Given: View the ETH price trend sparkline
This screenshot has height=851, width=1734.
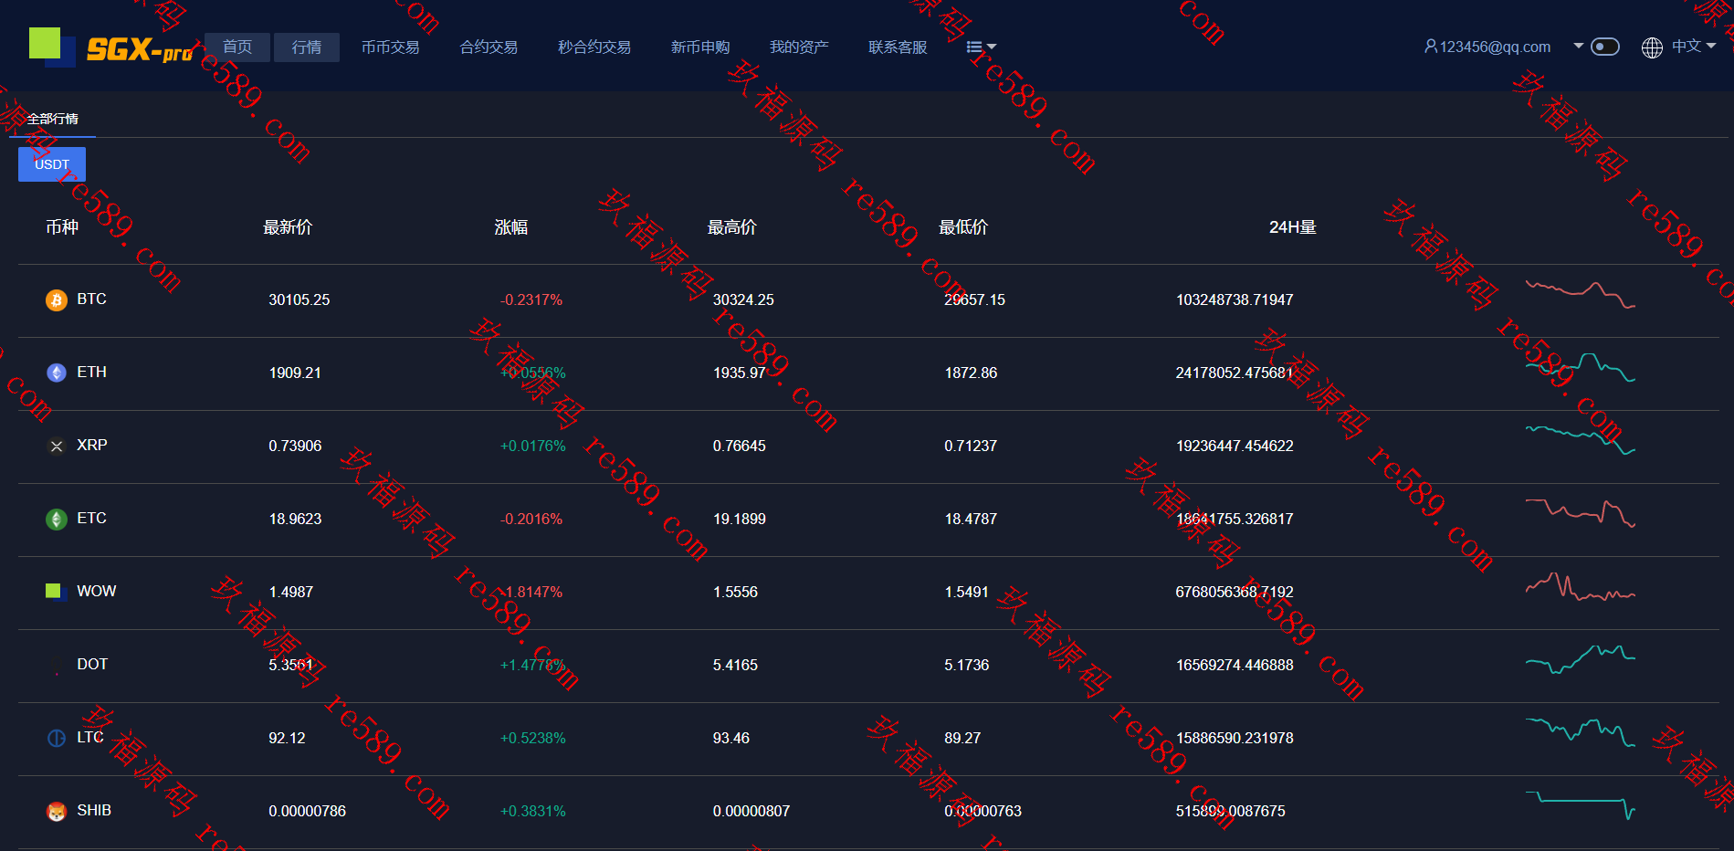Looking at the screenshot, I should pyautogui.click(x=1580, y=367).
